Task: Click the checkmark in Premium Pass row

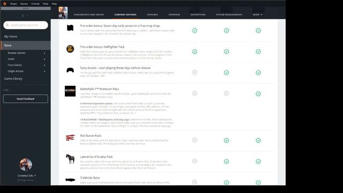Action: (258, 94)
